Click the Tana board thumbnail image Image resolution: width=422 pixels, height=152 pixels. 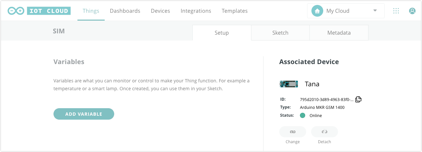(x=288, y=84)
